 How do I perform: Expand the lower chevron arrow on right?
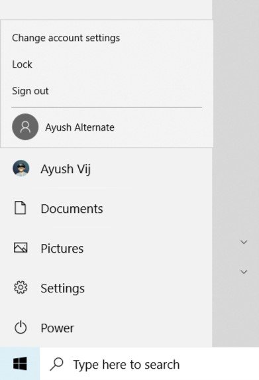pos(244,272)
